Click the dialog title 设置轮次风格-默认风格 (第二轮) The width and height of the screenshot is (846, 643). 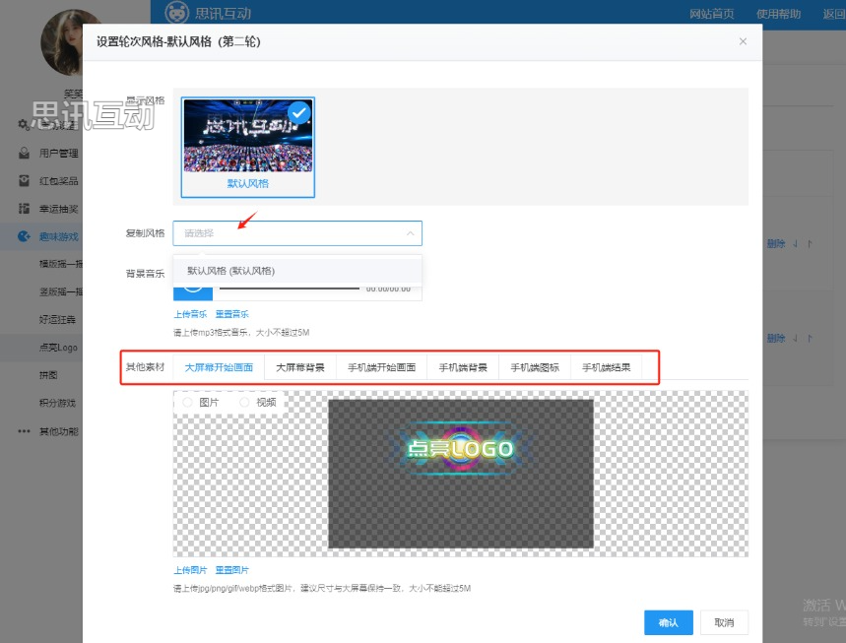pyautogui.click(x=178, y=41)
